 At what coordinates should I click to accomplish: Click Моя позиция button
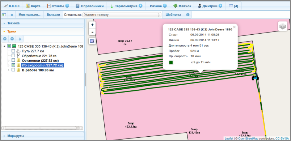29,14
